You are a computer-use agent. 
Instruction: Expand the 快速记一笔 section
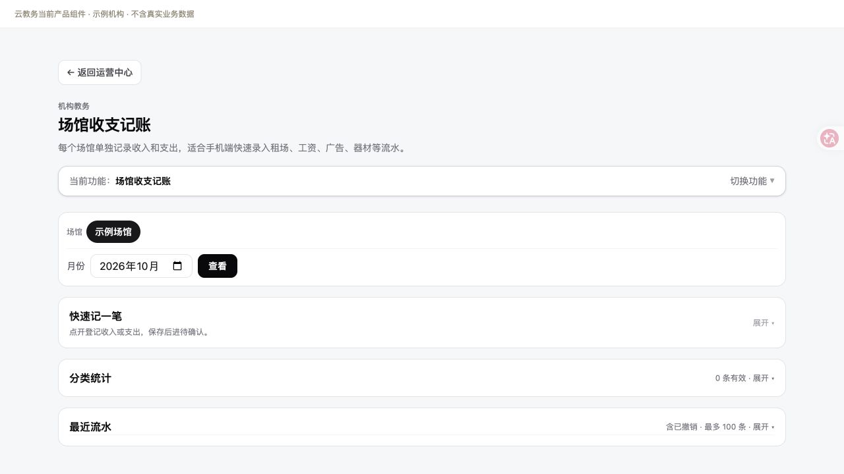click(x=422, y=323)
